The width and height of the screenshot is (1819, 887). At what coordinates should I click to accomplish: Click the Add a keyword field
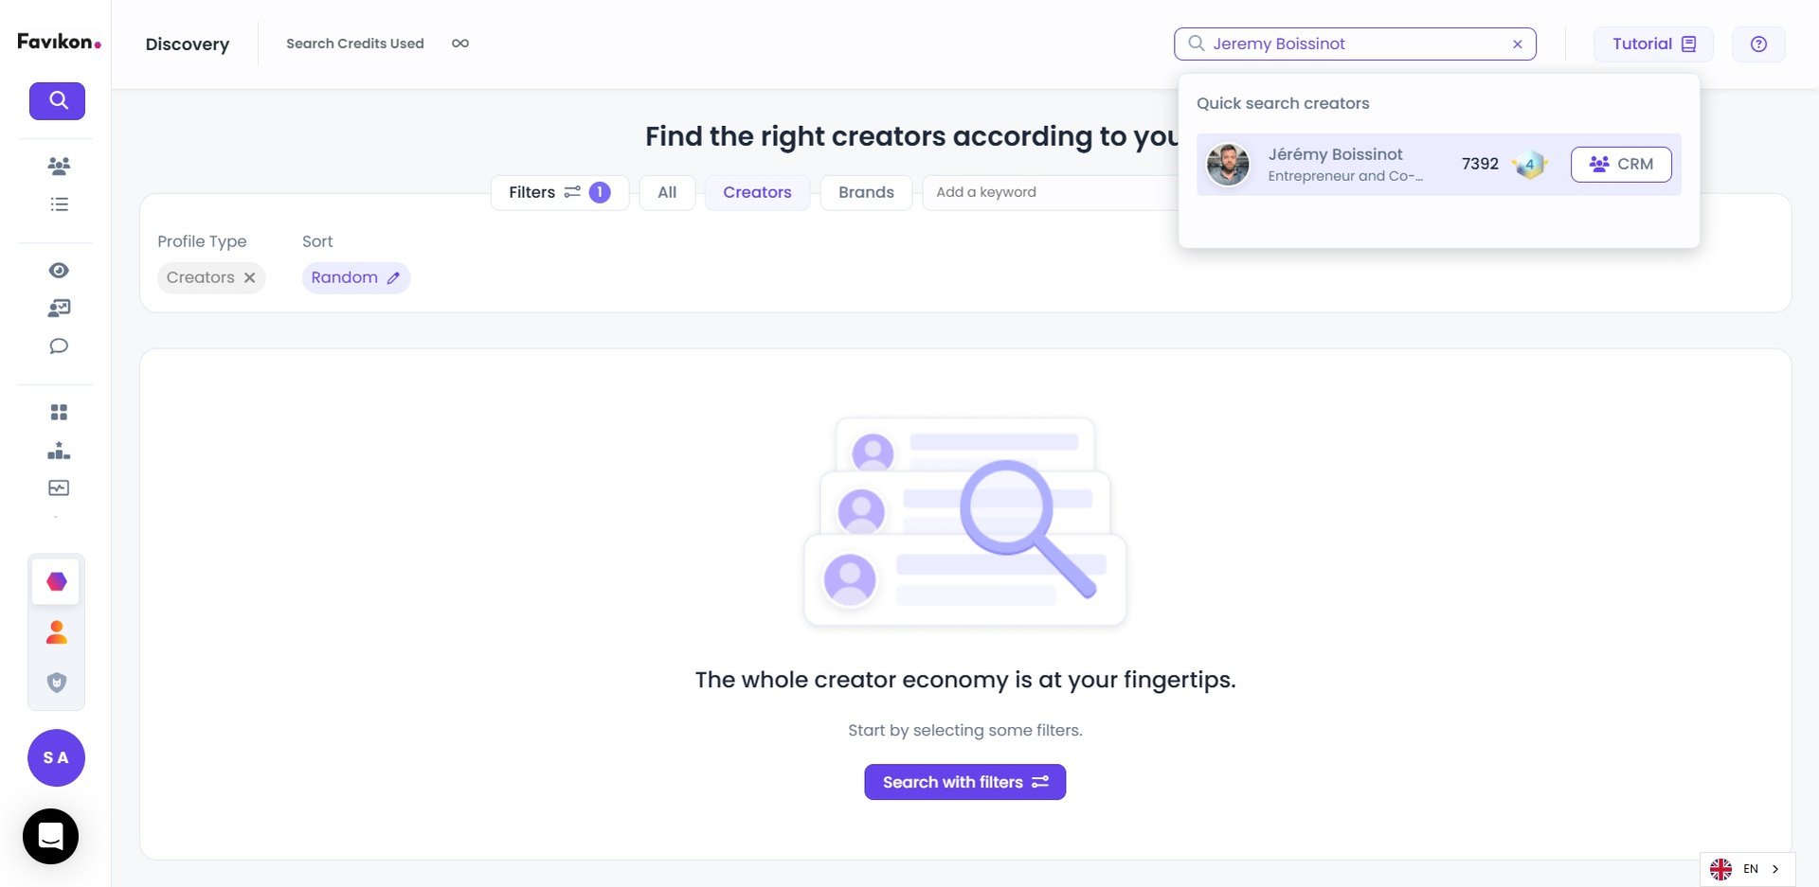click(1042, 193)
